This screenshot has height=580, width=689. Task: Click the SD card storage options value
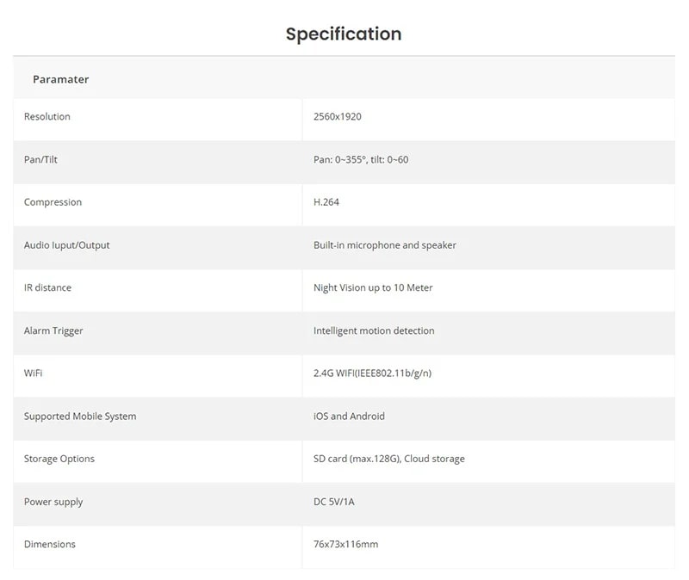(388, 459)
